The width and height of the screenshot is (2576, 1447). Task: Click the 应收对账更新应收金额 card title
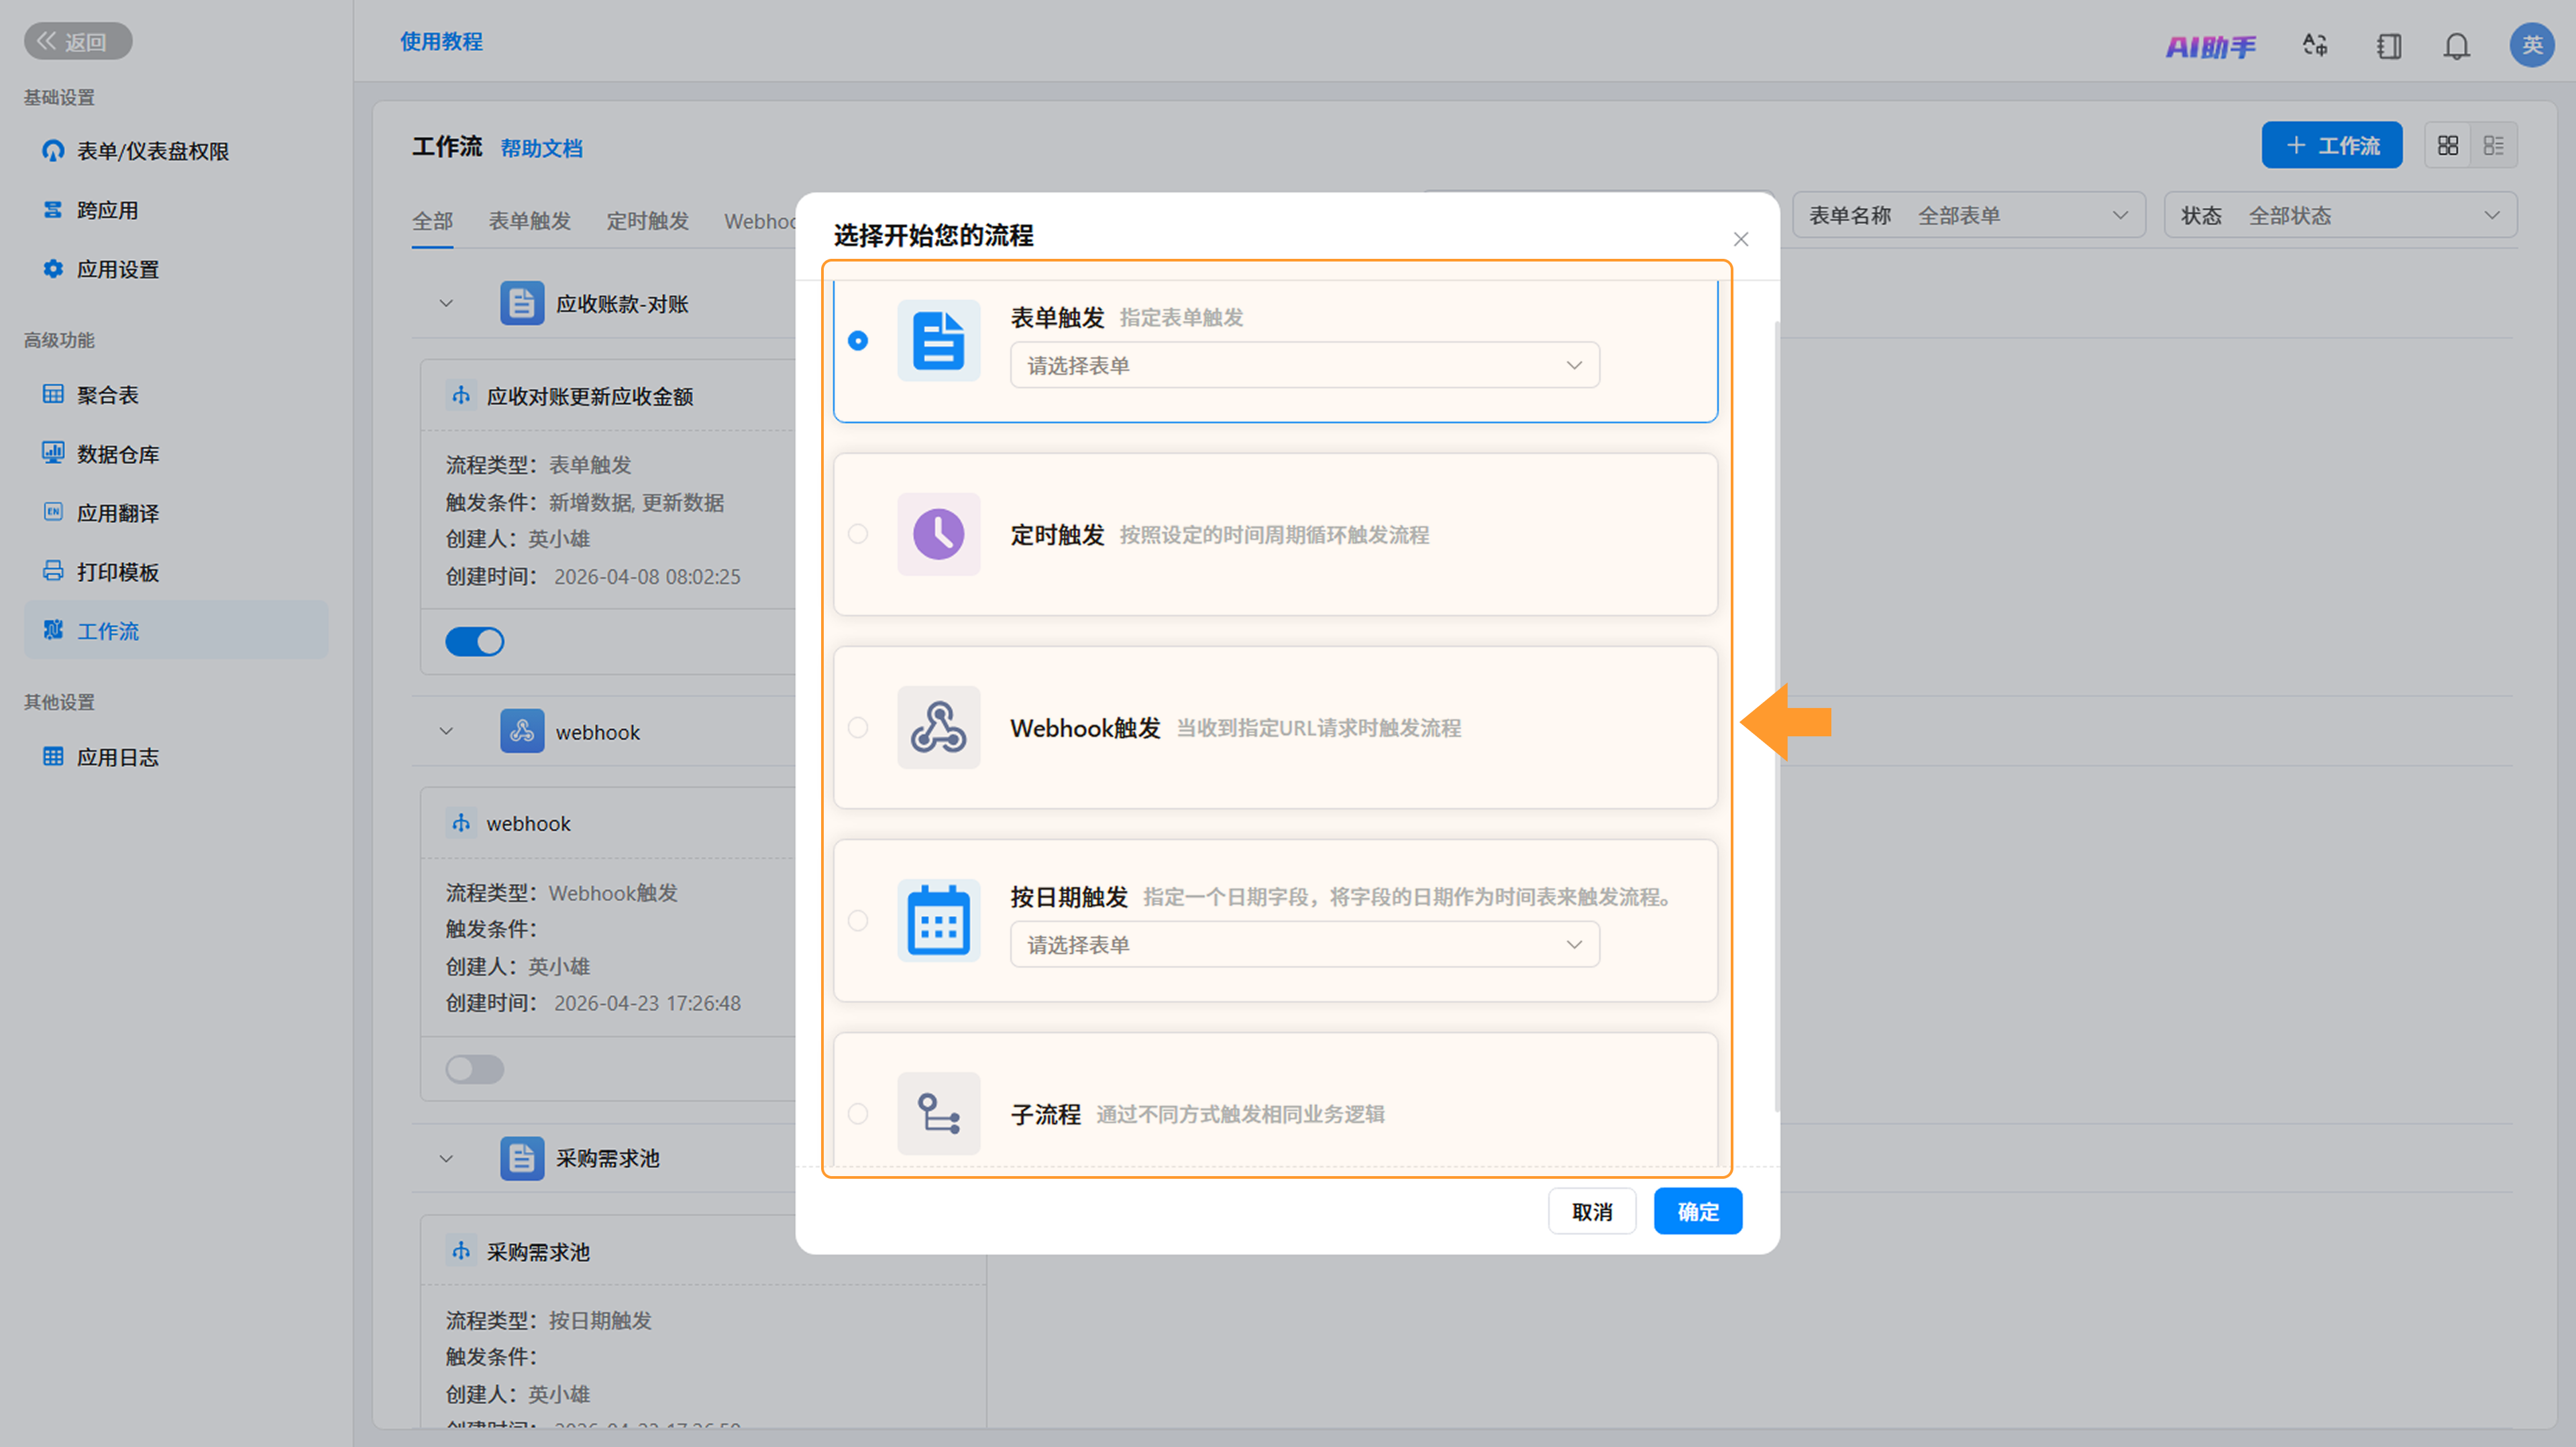tap(590, 397)
